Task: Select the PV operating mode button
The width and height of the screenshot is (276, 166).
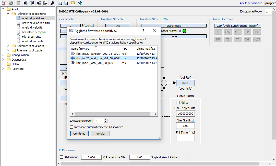Action: (x=257, y=32)
